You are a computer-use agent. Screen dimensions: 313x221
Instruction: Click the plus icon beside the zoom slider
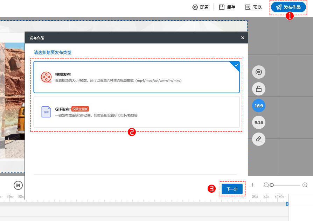252,185
